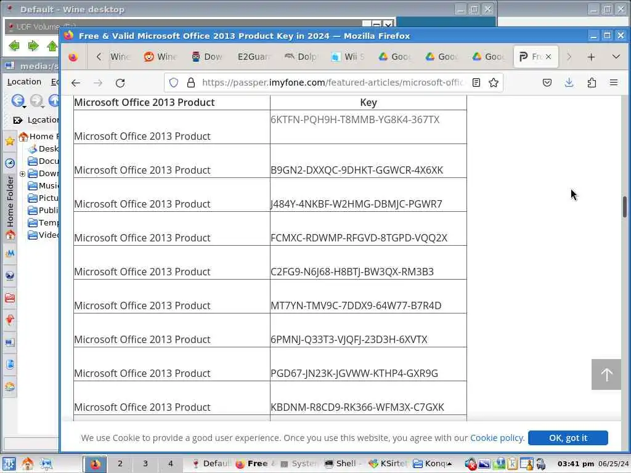
Task: Open tracking protection shield icon
Action: [173, 83]
